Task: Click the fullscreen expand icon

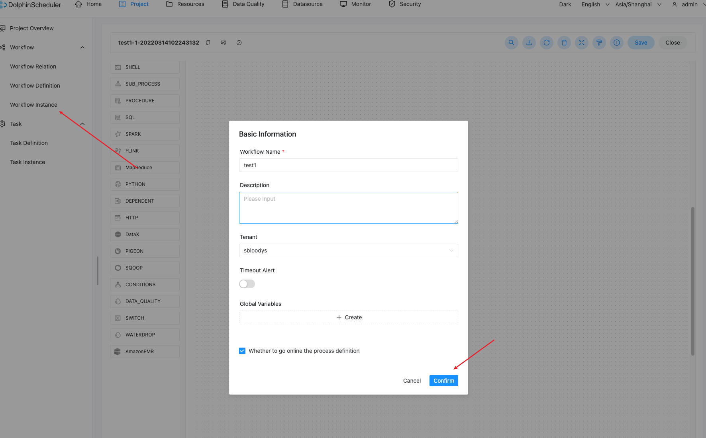Action: pos(582,43)
